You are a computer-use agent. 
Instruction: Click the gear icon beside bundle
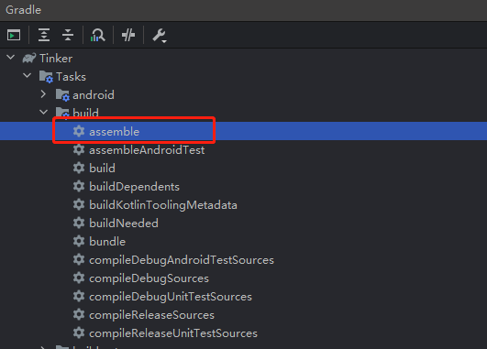tap(79, 241)
